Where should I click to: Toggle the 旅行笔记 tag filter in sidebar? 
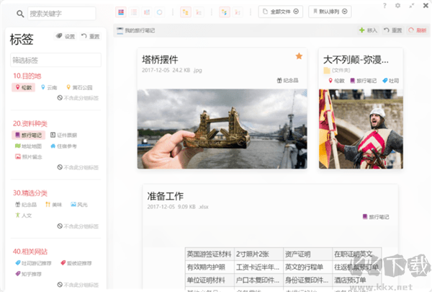click(x=29, y=135)
